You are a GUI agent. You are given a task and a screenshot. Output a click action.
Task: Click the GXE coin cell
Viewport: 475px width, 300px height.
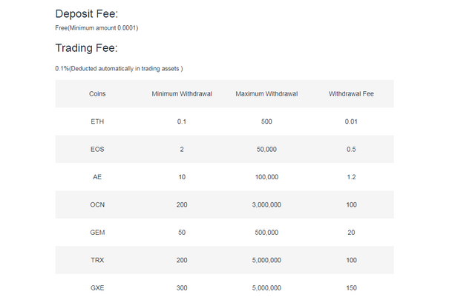97,288
